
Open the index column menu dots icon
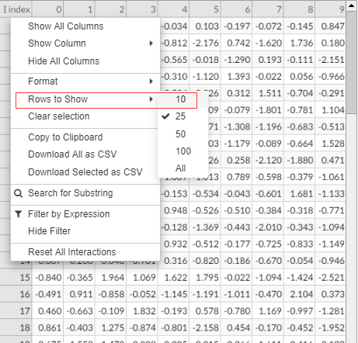[5, 9]
